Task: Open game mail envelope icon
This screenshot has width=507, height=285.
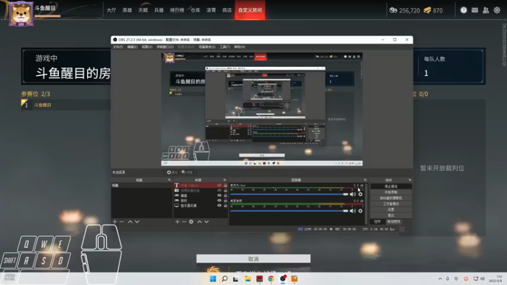Action: (475, 10)
